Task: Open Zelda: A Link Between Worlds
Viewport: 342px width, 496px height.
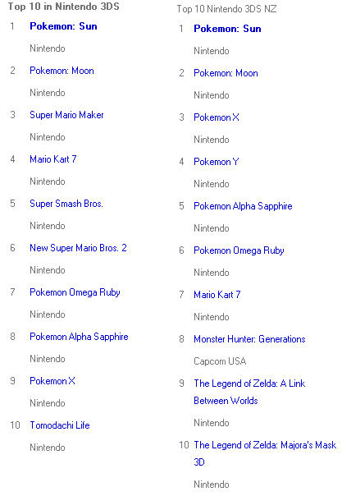Action: click(249, 392)
